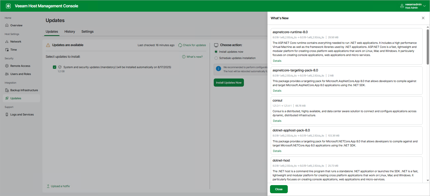
Task: Open Details for aspnetcore-targeting-pack-8.0
Action: click(277, 91)
